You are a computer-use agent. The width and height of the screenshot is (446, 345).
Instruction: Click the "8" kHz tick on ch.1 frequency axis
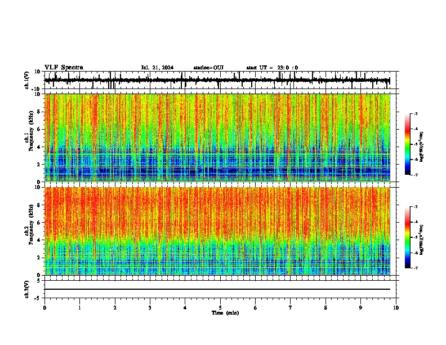coord(39,112)
